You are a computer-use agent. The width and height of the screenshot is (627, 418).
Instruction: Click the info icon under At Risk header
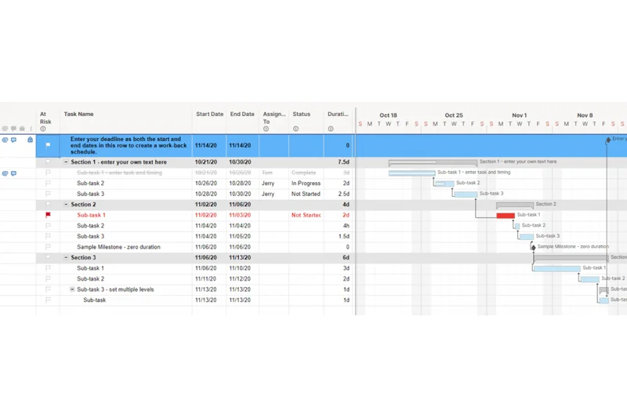pos(43,129)
